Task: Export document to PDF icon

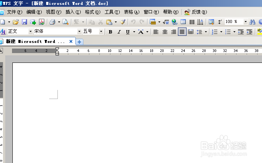Action: coord(42,22)
